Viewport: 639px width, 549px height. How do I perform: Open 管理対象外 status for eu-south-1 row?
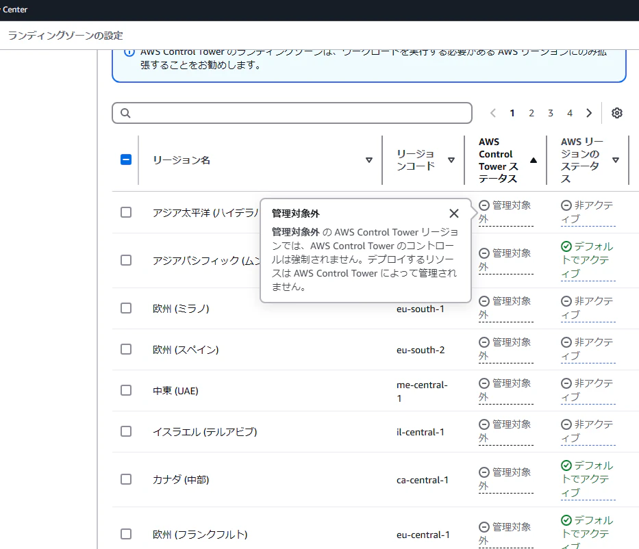505,308
